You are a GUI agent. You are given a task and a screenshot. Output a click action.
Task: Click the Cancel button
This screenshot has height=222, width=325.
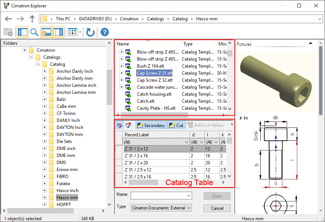pyautogui.click(x=217, y=208)
